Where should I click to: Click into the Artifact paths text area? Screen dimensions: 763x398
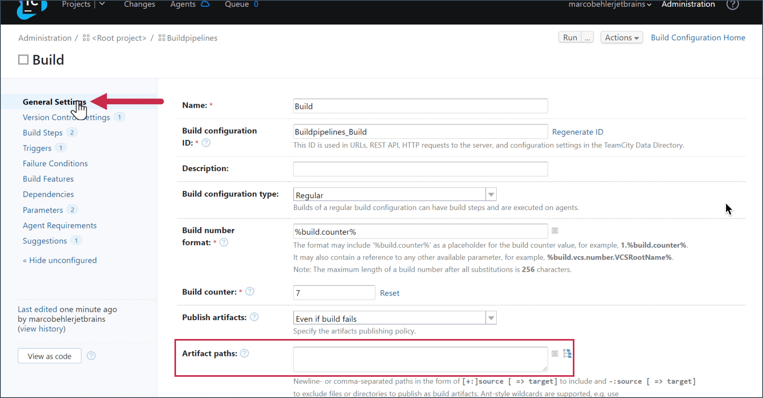[420, 359]
